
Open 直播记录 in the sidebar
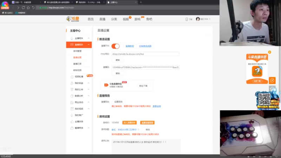(x=77, y=64)
